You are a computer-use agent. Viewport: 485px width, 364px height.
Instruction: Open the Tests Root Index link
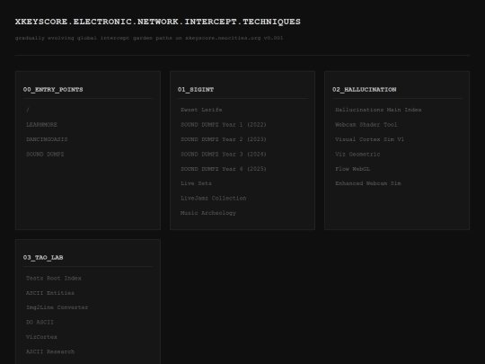click(x=54, y=278)
